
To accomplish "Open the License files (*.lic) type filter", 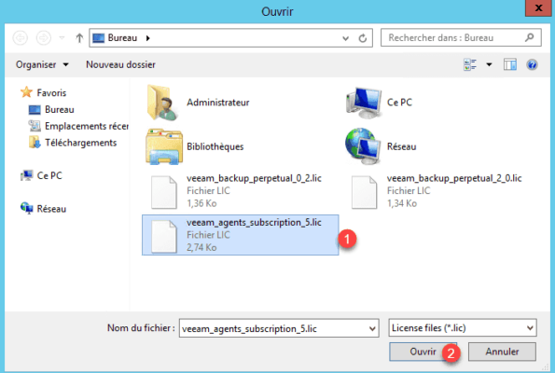I will point(463,328).
